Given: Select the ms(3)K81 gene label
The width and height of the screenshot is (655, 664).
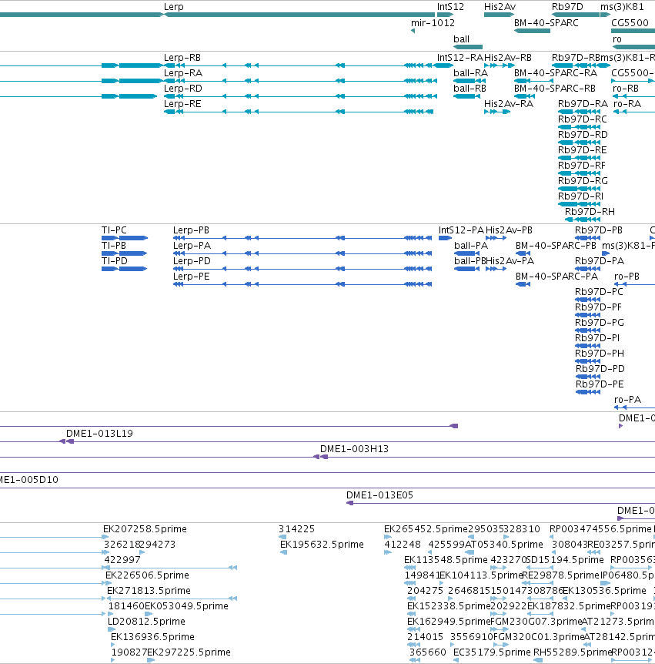Looking at the screenshot, I should tap(622, 7).
